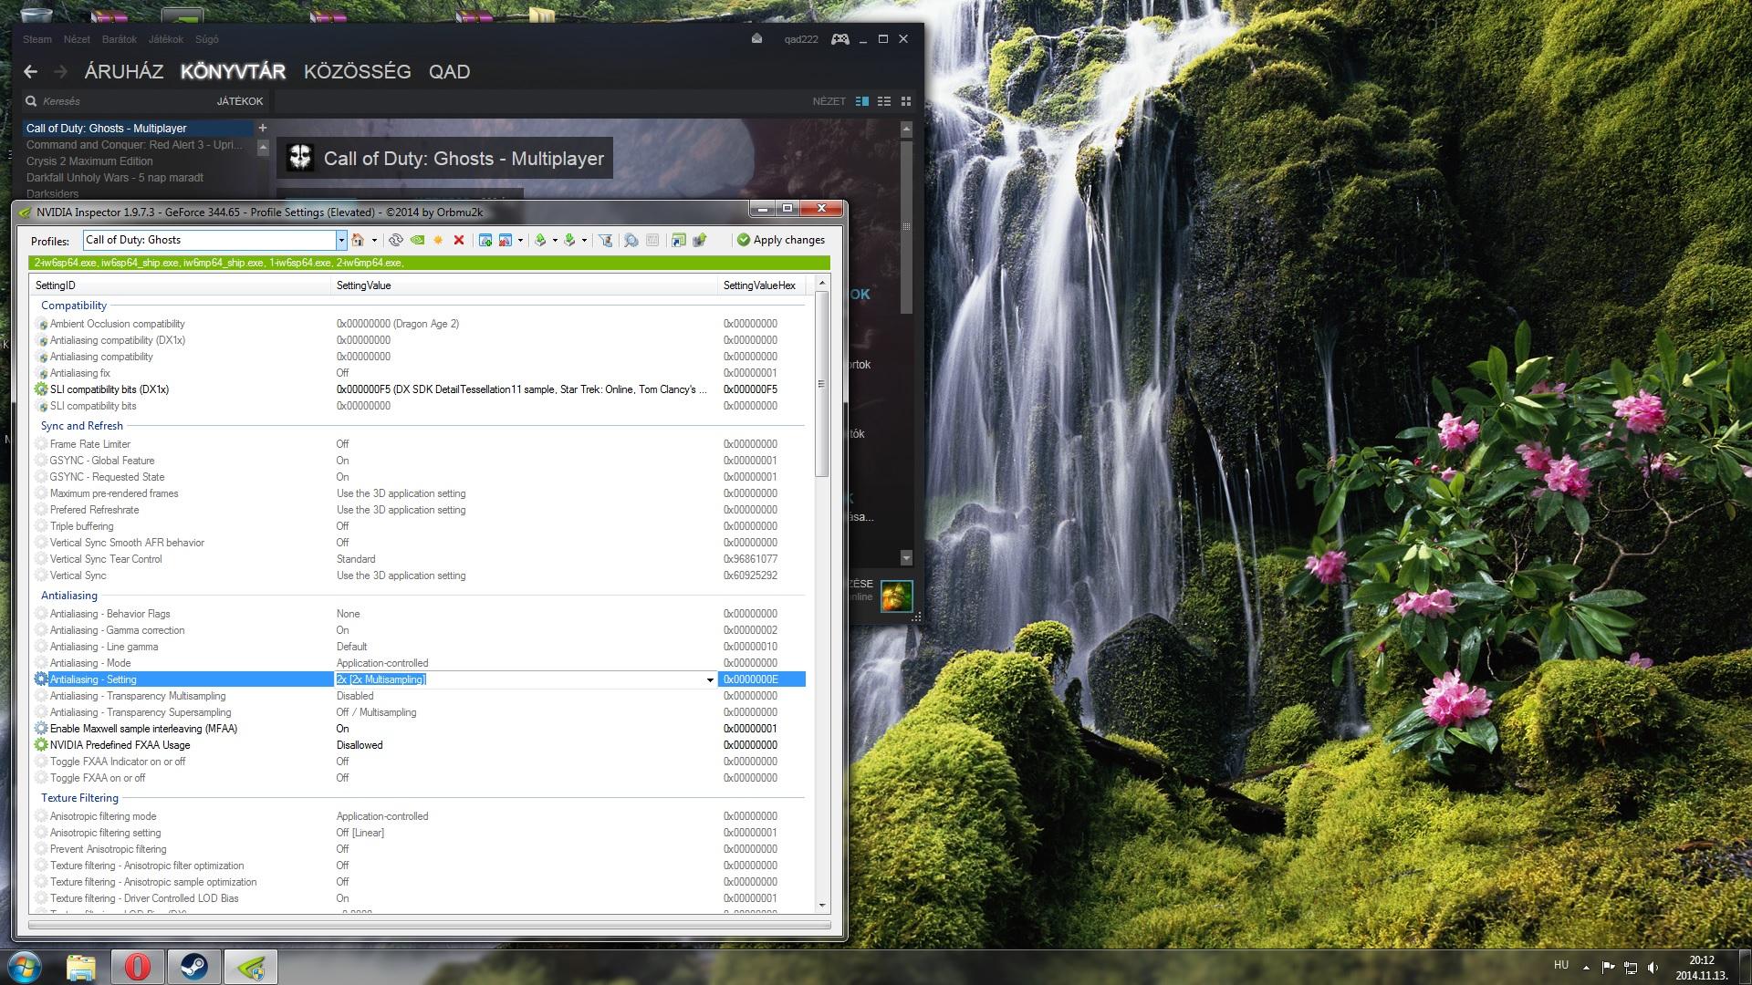Switch Steam library to detail view icon
This screenshot has height=985, width=1752.
point(862,101)
